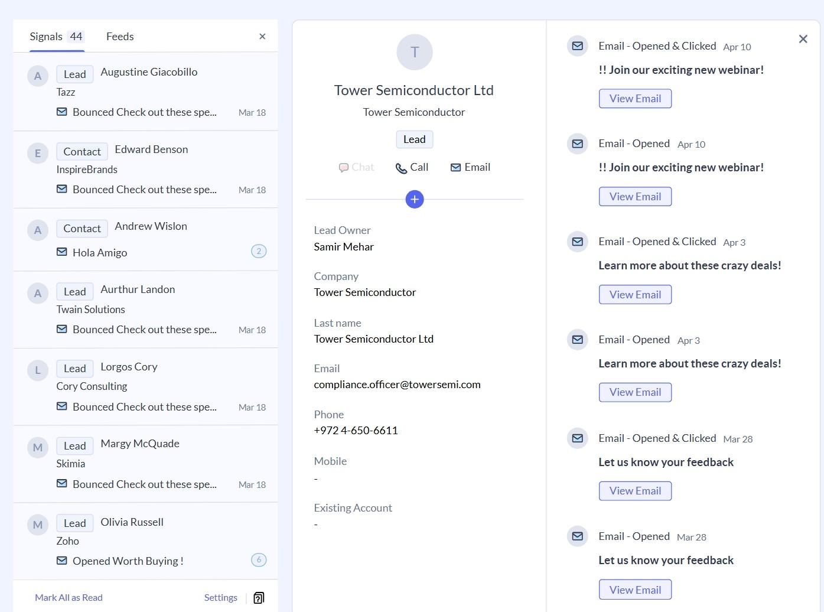Click avatar M for Margy McQuade
This screenshot has height=612, width=824.
(38, 448)
